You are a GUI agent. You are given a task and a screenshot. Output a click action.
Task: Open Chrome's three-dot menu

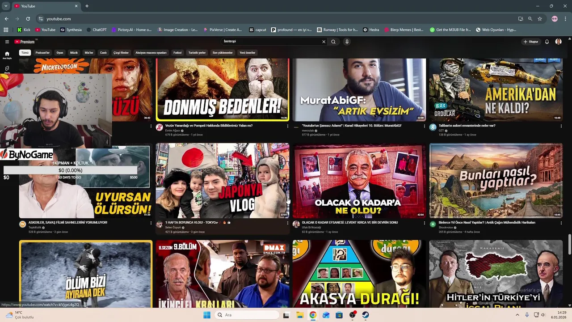point(566,19)
